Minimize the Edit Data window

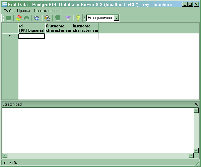tap(185, 4)
